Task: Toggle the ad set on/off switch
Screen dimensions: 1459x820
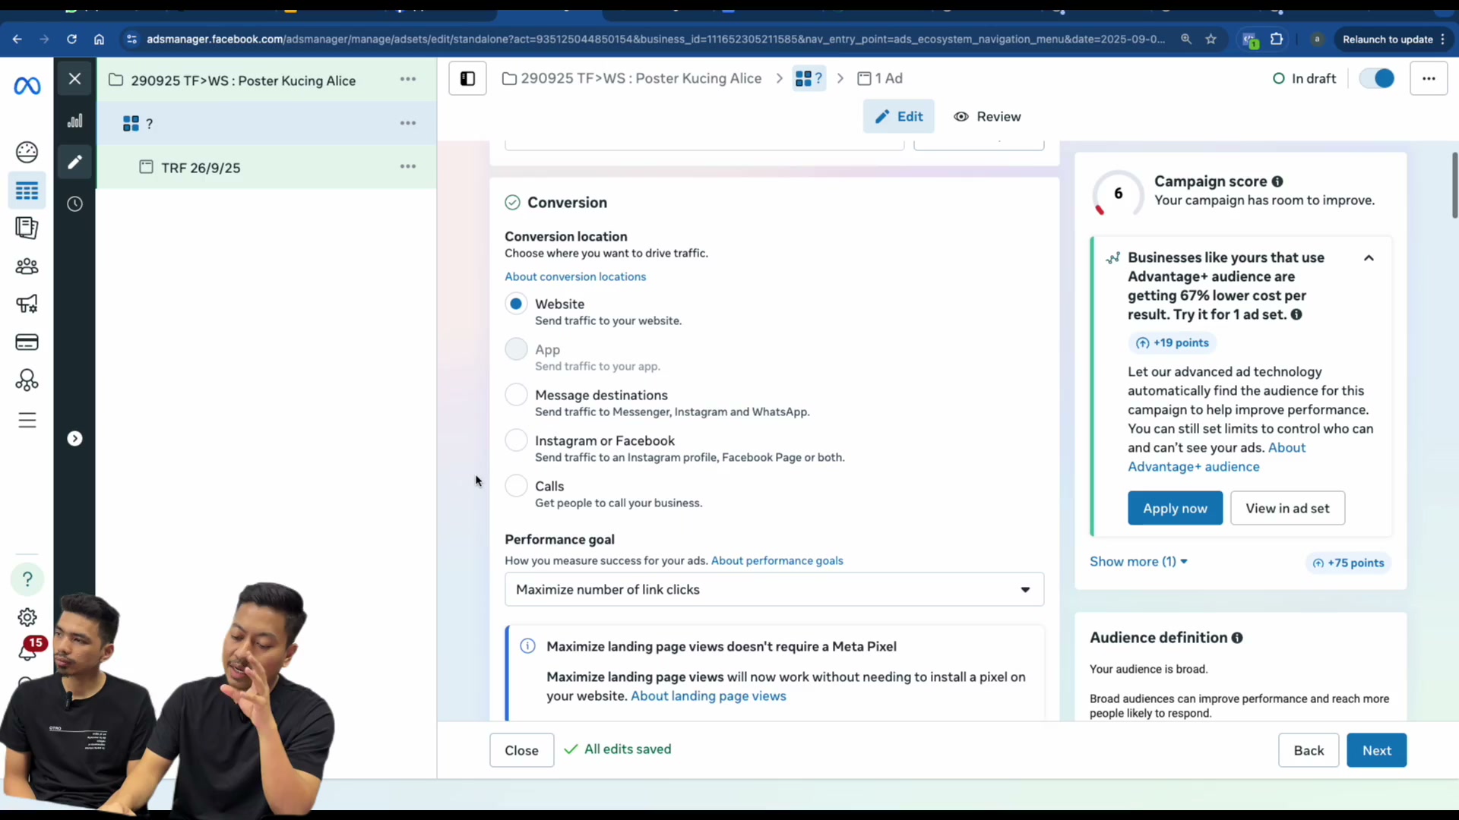Action: tap(1376, 78)
